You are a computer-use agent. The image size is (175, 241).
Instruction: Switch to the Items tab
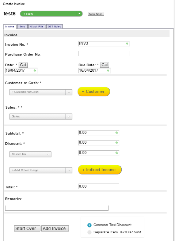22,27
